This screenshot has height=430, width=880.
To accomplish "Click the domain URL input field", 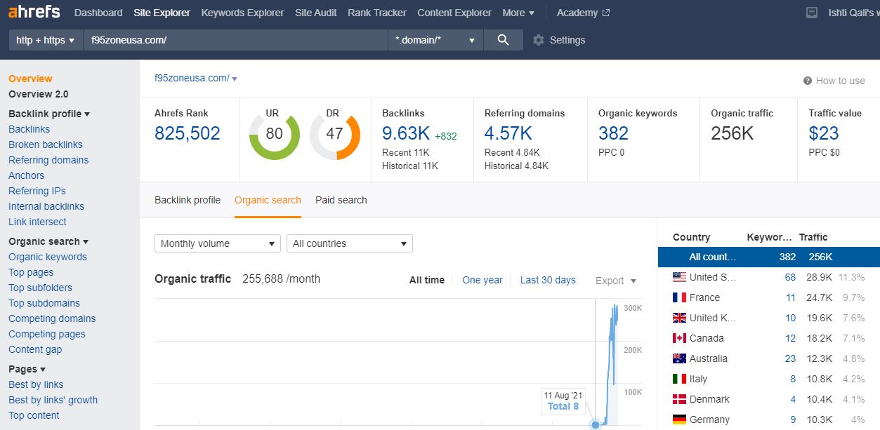I will (235, 40).
